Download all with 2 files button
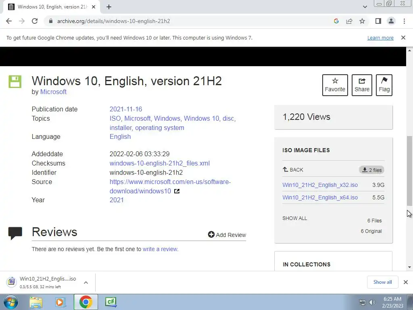This screenshot has width=413, height=310. point(371,170)
